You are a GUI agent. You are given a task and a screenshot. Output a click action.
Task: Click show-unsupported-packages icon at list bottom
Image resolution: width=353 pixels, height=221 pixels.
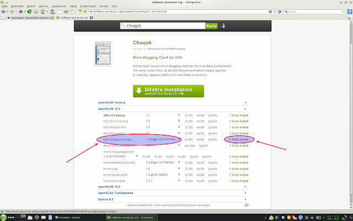(247, 205)
